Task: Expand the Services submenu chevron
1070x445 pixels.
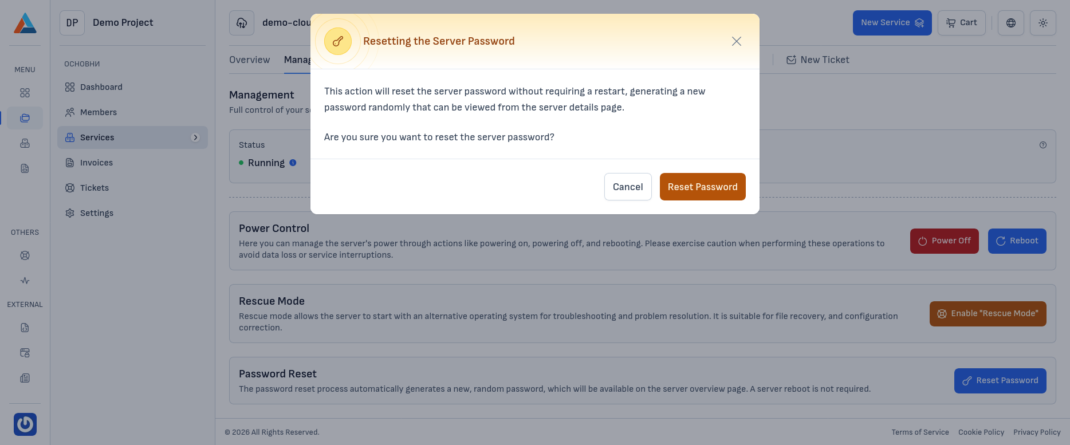Action: point(195,137)
